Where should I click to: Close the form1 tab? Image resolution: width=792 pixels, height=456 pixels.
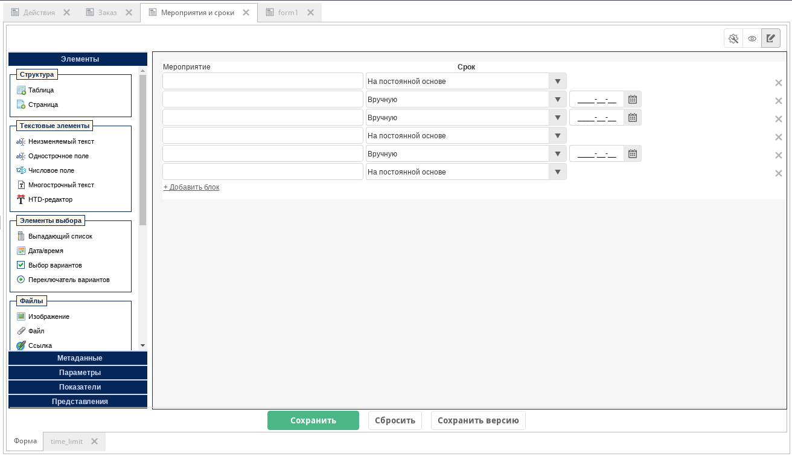(x=310, y=12)
